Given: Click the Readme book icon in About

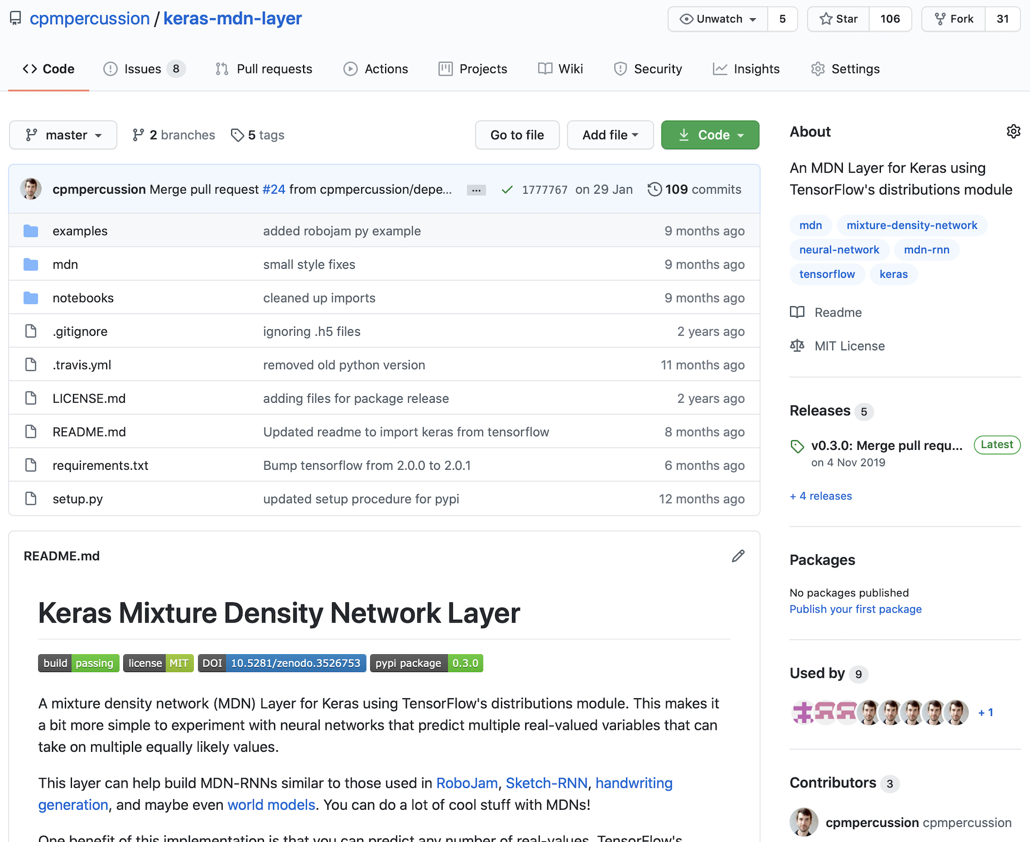Looking at the screenshot, I should (x=797, y=312).
